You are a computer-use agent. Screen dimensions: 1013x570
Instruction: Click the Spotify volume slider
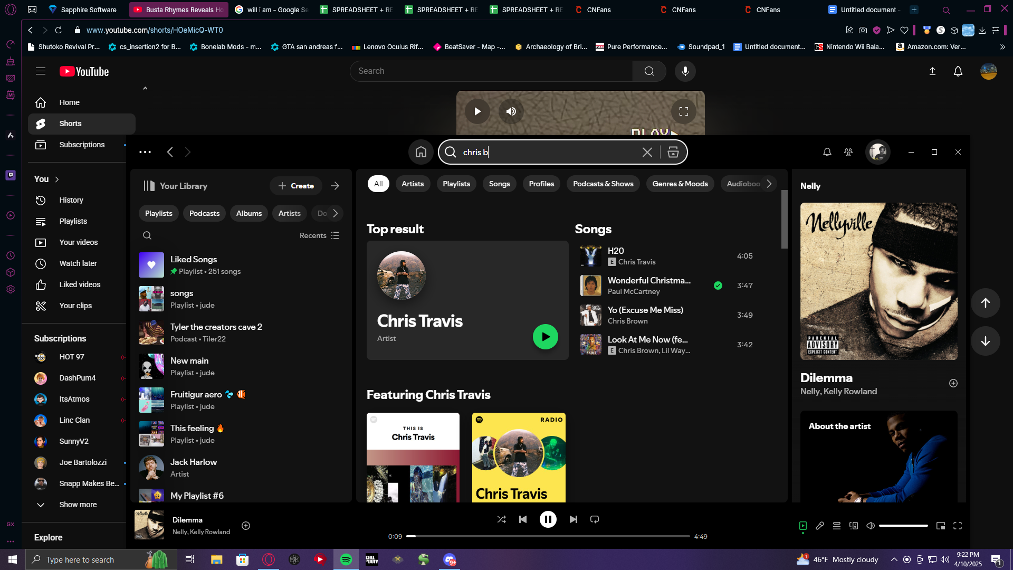tap(903, 526)
